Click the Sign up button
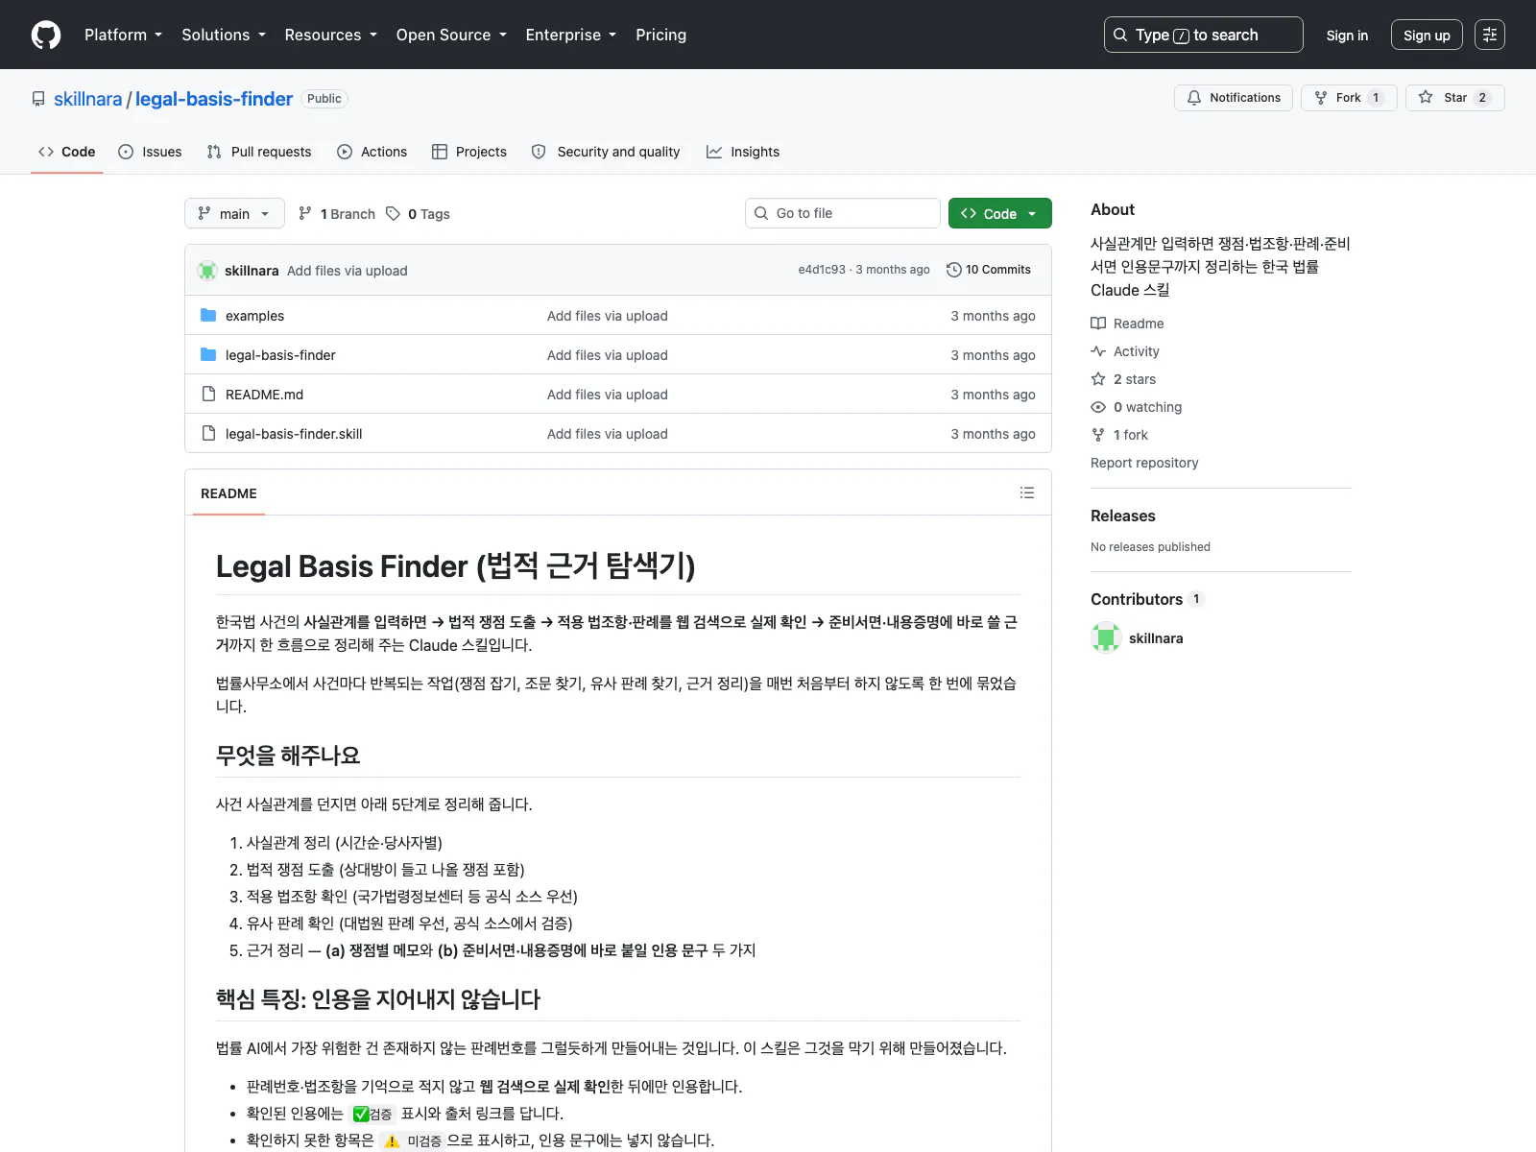This screenshot has width=1536, height=1152. pos(1427,36)
